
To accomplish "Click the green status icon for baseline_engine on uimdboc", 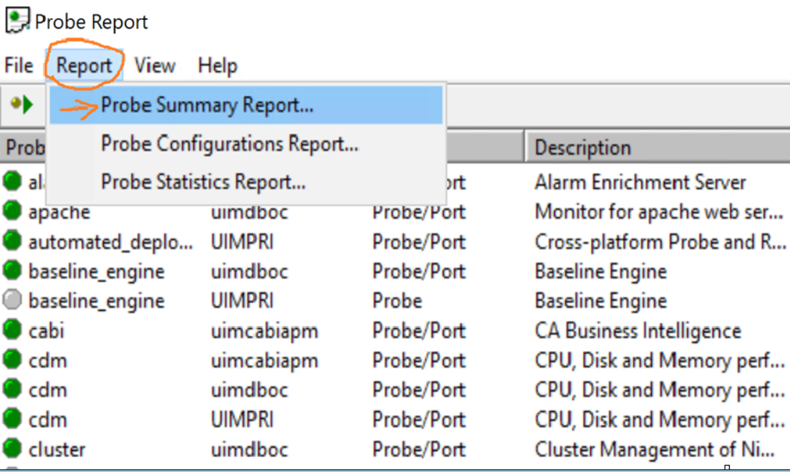I will [12, 271].
